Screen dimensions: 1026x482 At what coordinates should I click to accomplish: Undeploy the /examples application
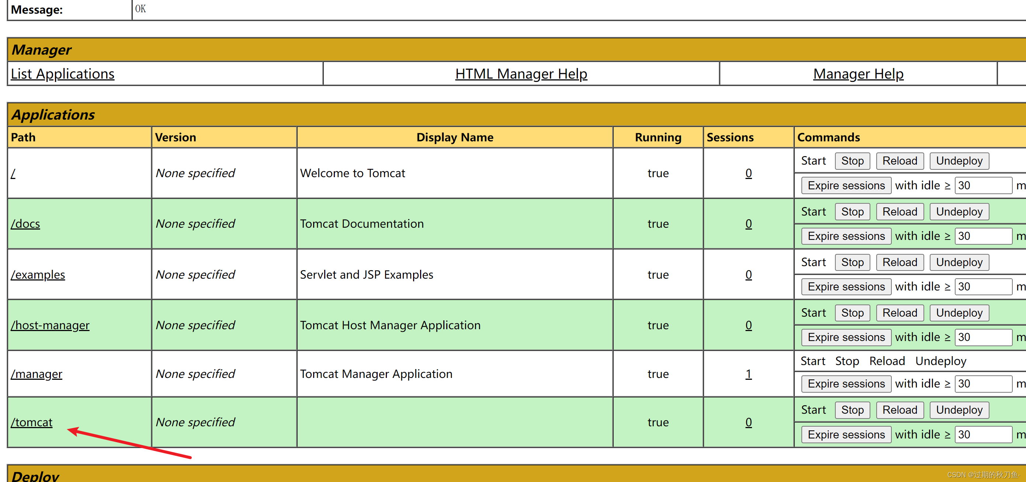(x=959, y=262)
